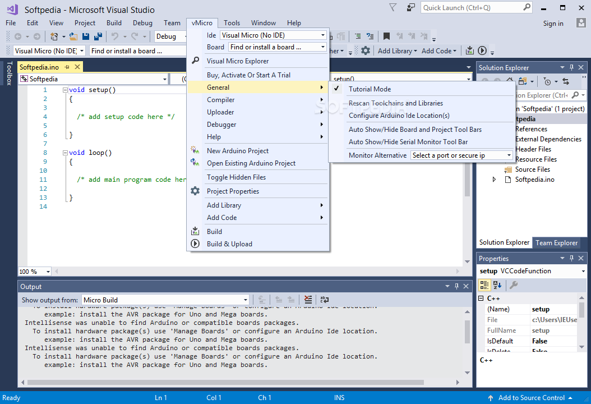Toggle Hidden Files in the vMicro menu
The image size is (591, 404).
click(236, 177)
